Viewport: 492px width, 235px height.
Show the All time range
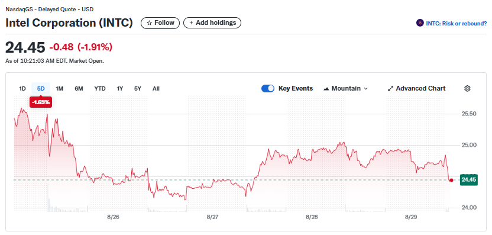point(156,89)
